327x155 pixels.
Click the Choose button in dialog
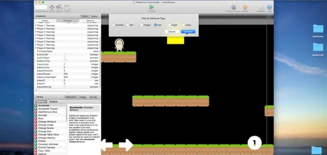[188, 32]
